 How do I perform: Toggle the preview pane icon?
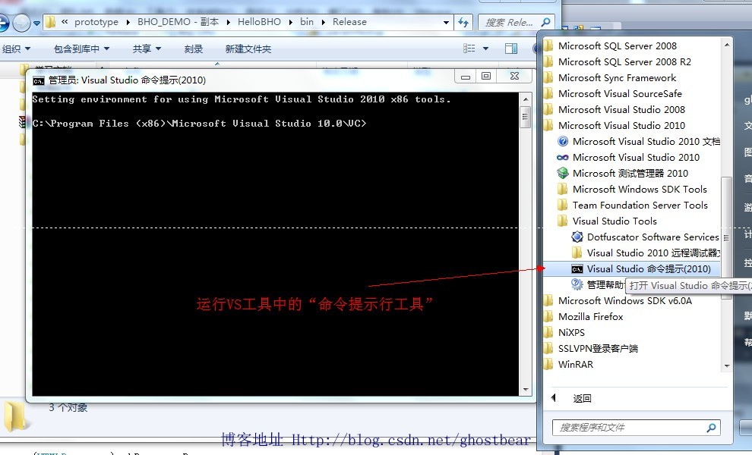[x=511, y=49]
